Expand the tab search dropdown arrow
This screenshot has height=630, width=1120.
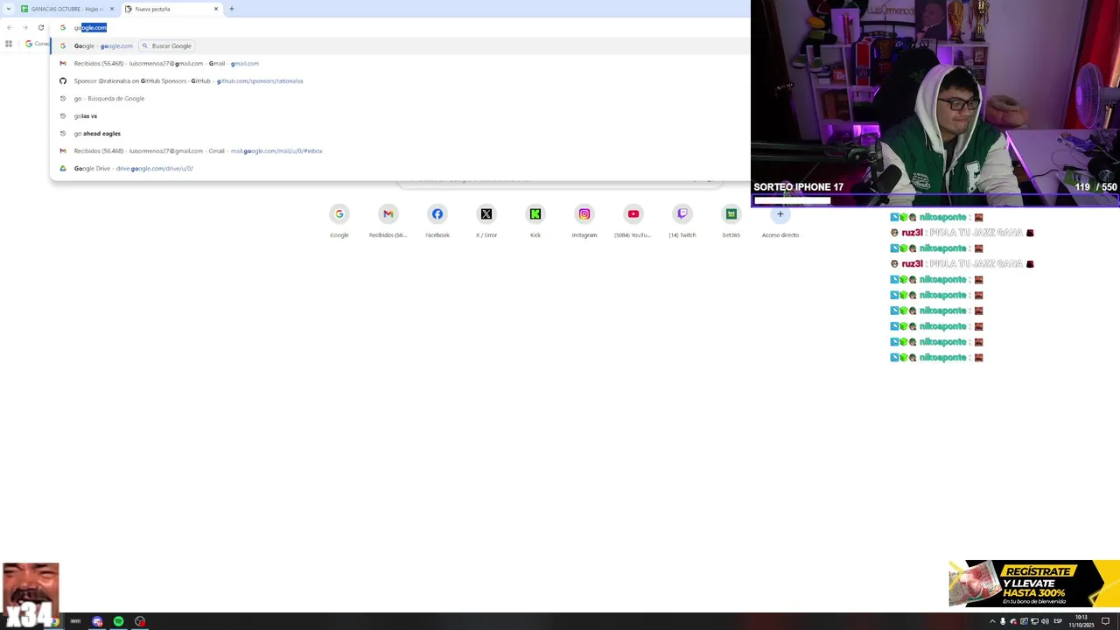(x=8, y=9)
